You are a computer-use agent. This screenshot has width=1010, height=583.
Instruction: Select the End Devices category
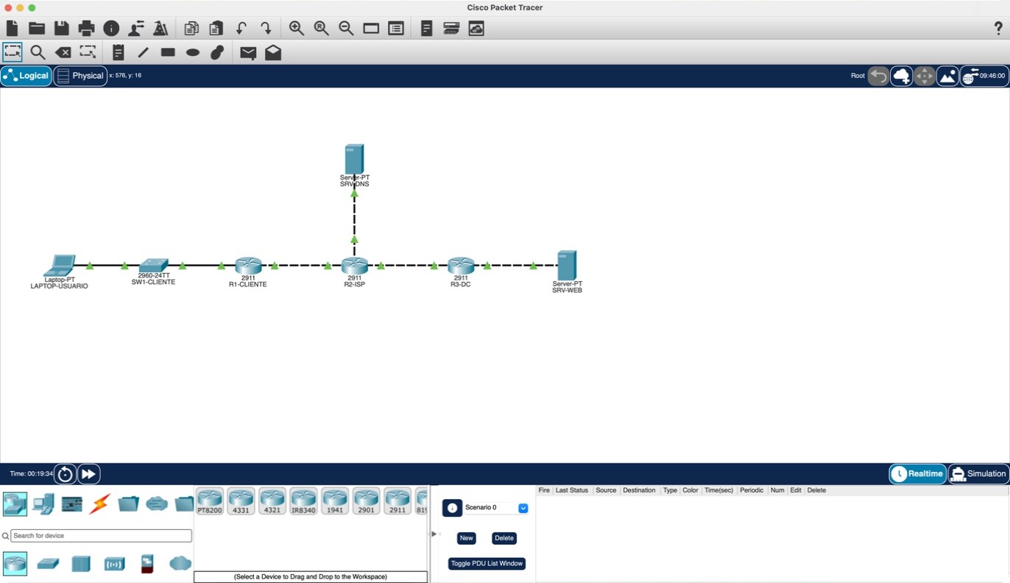coord(43,504)
